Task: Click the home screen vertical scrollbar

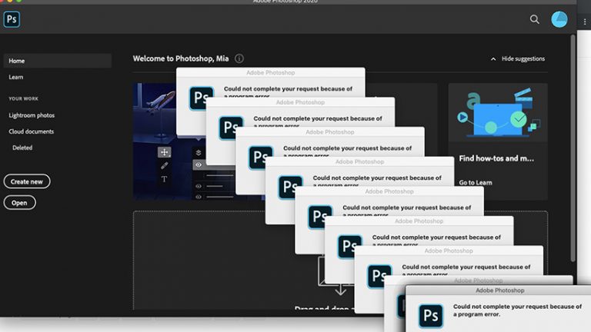Action: 573,148
